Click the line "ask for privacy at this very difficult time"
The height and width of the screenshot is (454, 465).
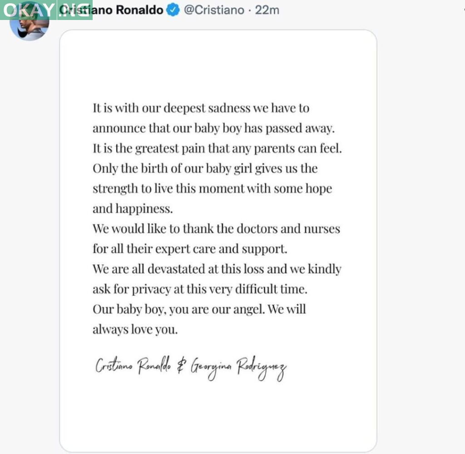click(200, 289)
